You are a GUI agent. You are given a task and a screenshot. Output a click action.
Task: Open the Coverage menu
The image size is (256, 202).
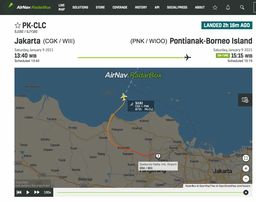click(x=120, y=7)
